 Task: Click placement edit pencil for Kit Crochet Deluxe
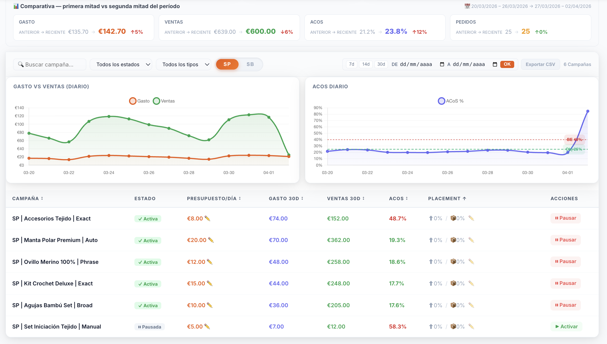[471, 283]
